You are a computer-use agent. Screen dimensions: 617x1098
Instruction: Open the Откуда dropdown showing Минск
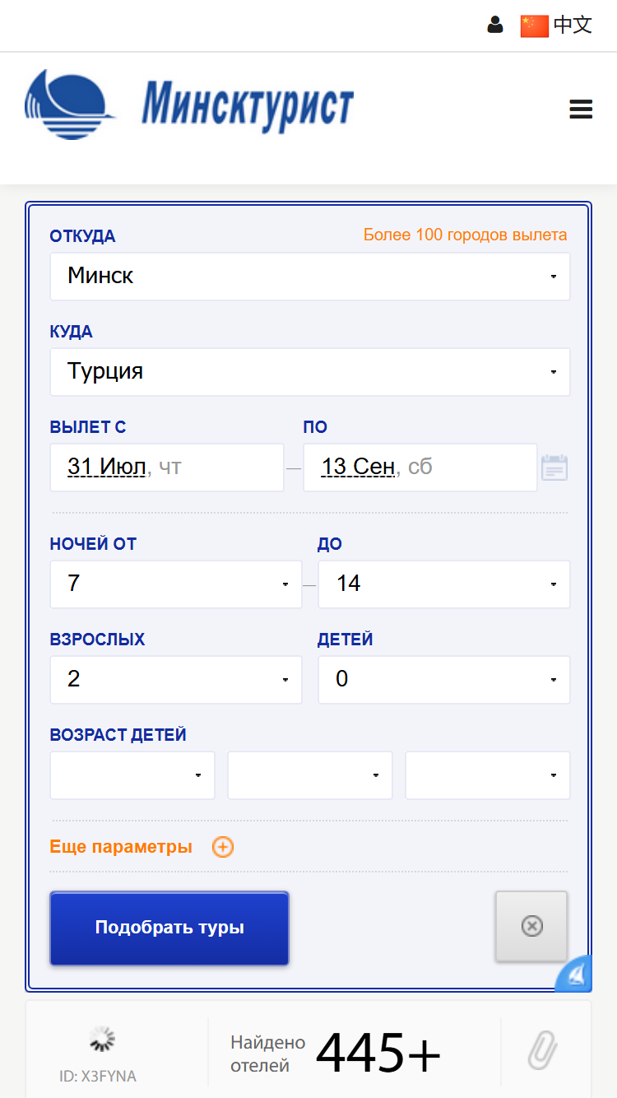pos(310,277)
